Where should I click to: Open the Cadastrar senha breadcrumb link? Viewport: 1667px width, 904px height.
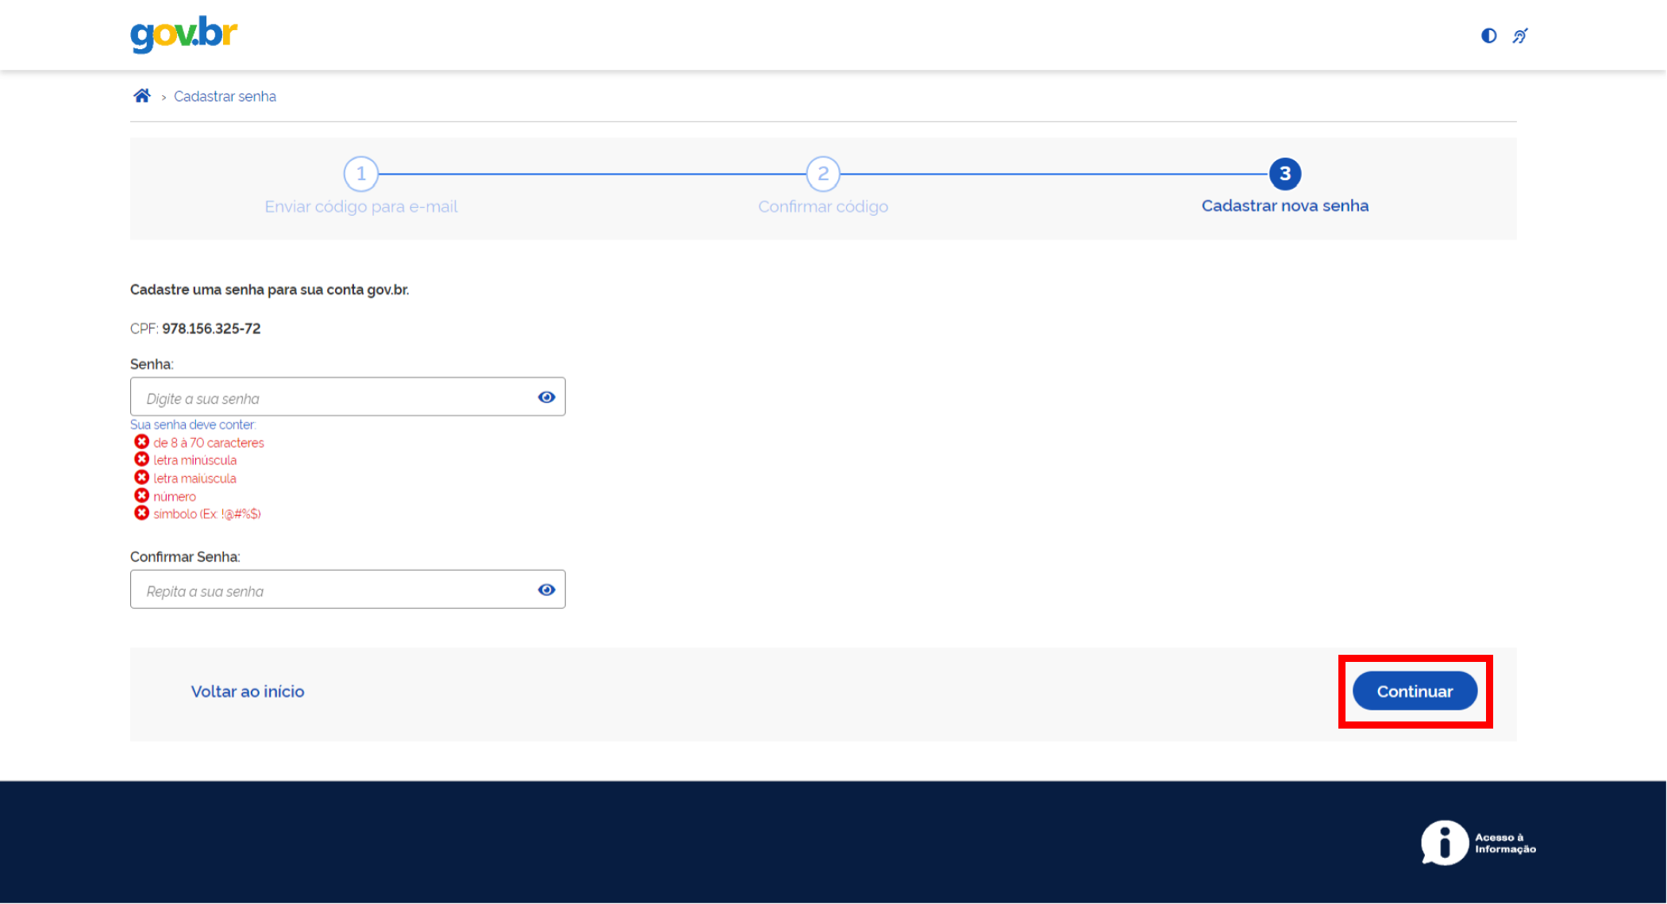[x=225, y=96]
